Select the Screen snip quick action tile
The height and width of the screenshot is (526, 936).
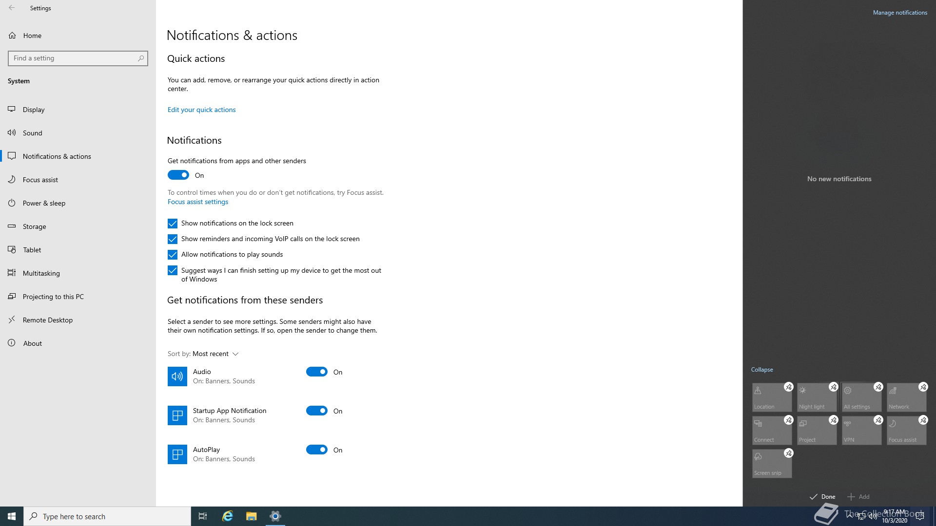(x=771, y=464)
